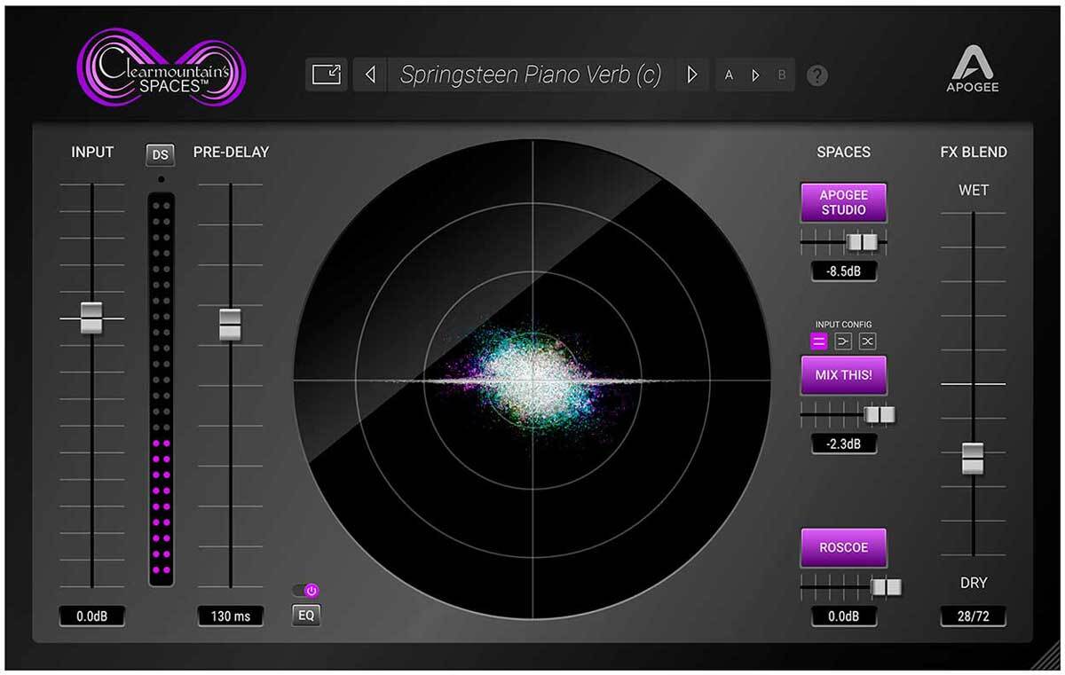
Task: Go to the next preset
Action: click(692, 75)
